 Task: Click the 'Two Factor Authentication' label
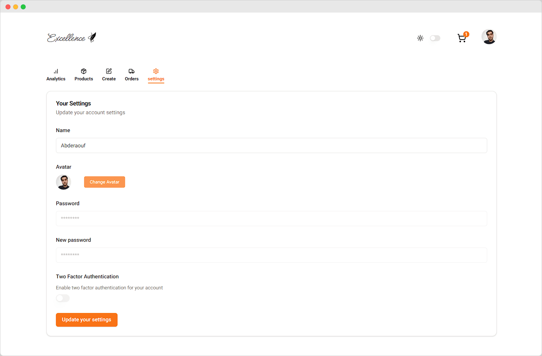tap(87, 276)
